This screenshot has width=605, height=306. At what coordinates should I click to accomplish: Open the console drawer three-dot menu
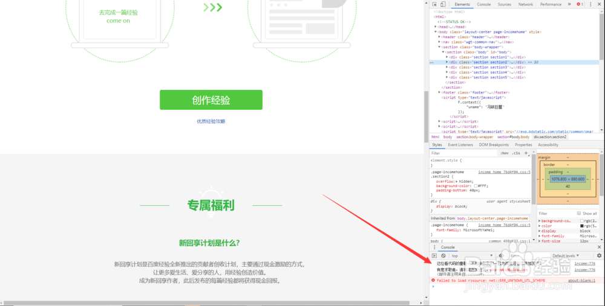click(434, 247)
